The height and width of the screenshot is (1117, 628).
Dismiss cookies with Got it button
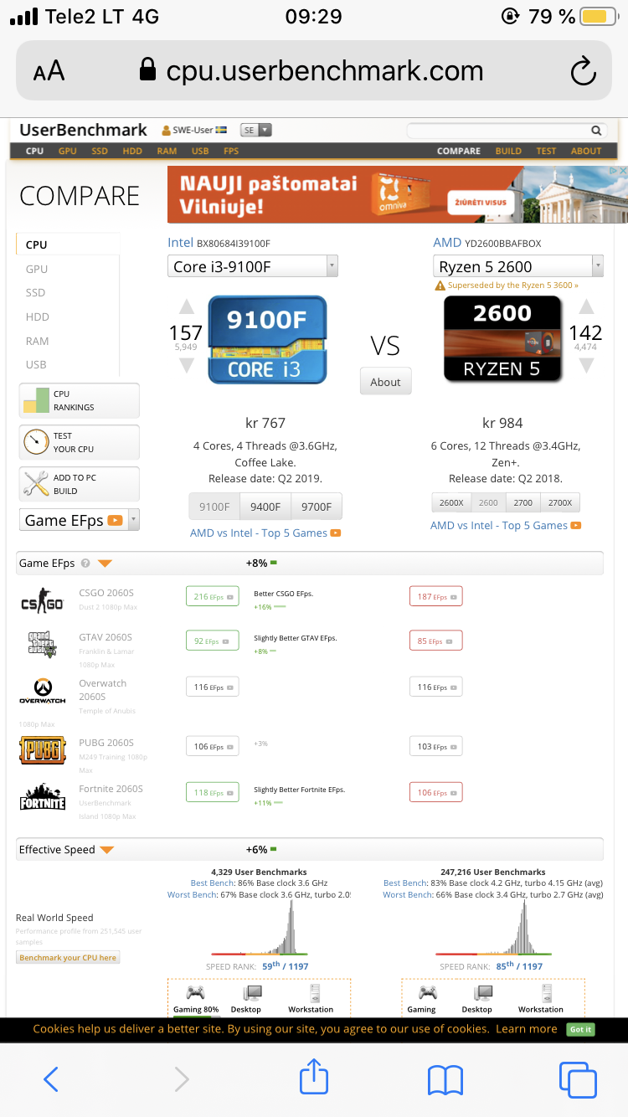580,1029
